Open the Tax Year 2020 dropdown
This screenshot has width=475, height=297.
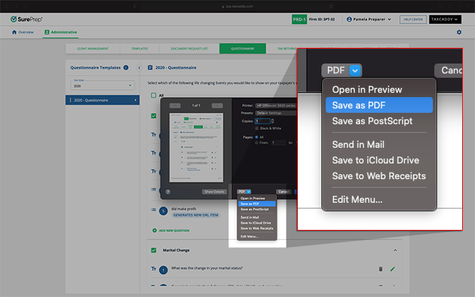[103, 86]
